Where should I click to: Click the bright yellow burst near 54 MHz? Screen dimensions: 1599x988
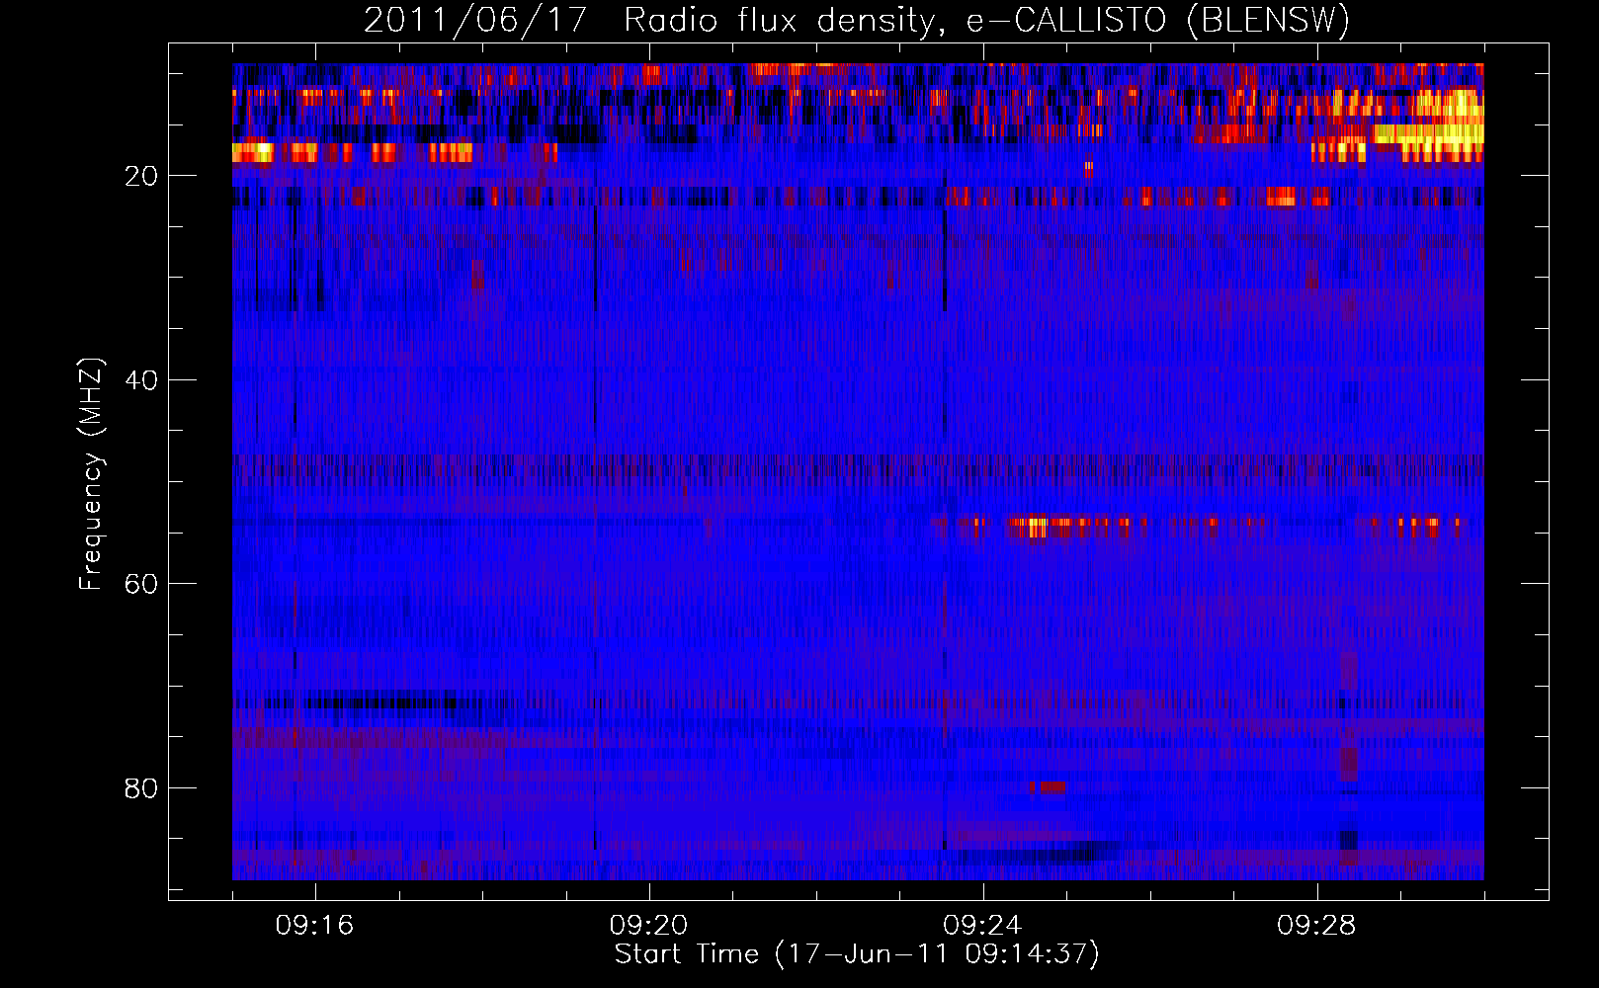pos(1035,527)
